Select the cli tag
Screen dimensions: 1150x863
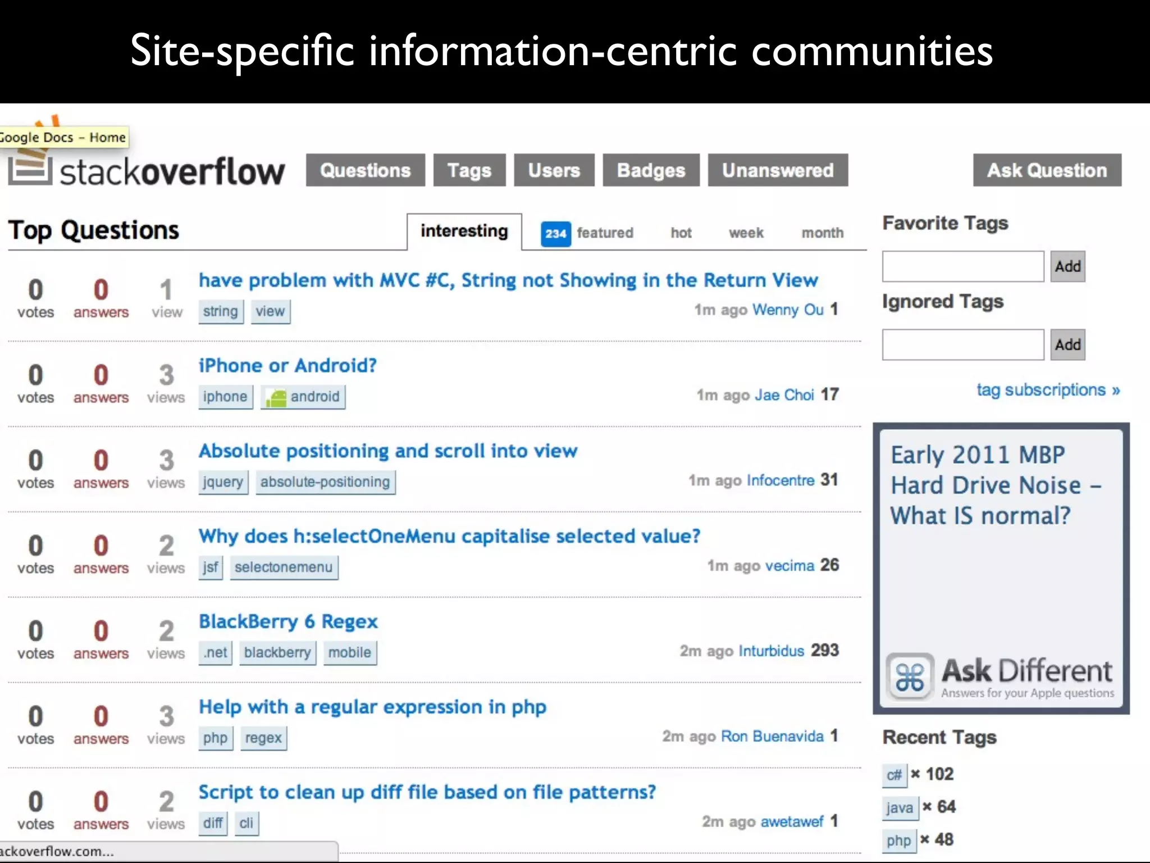[x=247, y=824]
